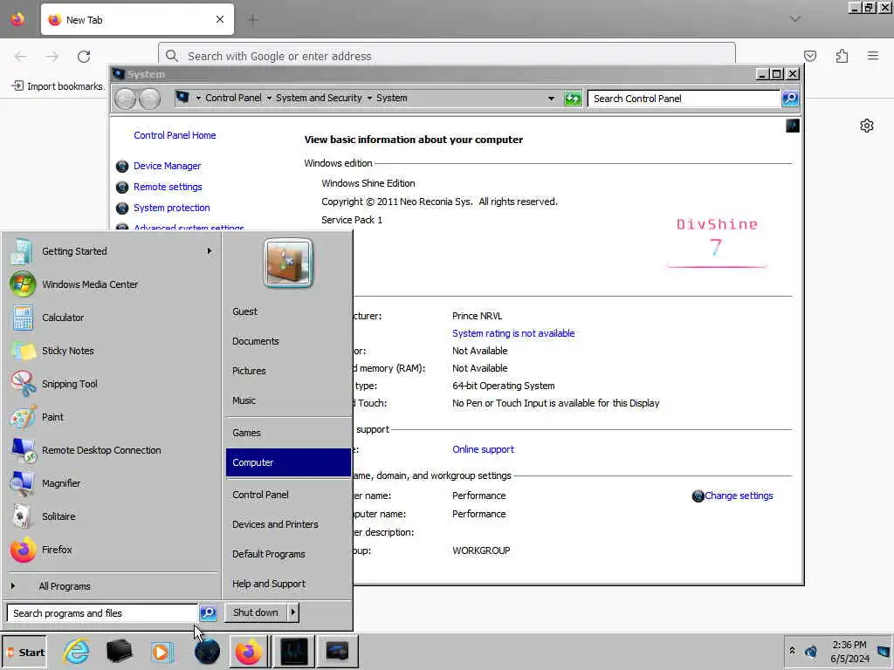Click Change settings link

click(739, 496)
